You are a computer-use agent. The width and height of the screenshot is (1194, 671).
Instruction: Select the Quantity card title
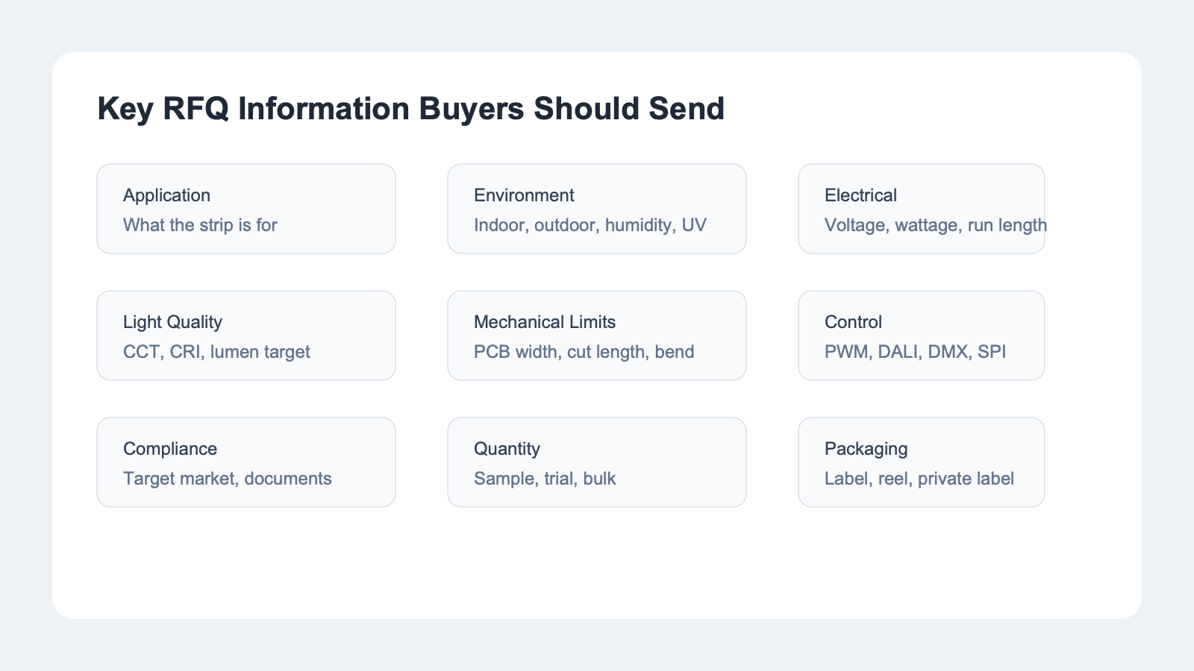[x=507, y=449]
